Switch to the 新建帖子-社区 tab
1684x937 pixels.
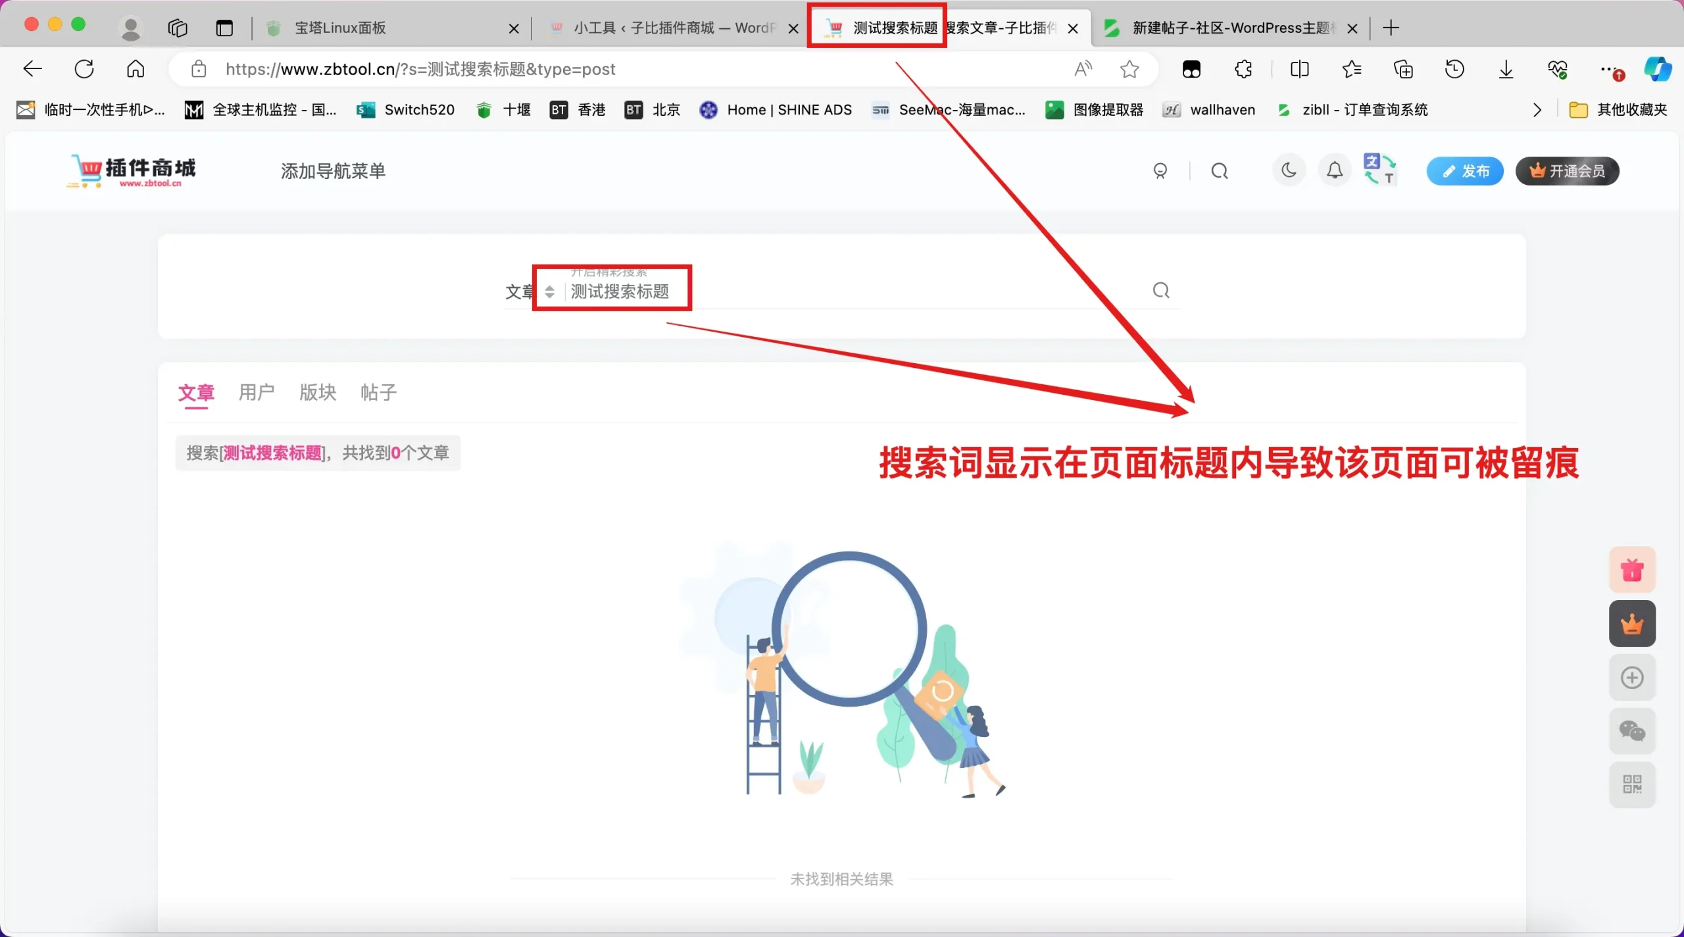pos(1230,28)
